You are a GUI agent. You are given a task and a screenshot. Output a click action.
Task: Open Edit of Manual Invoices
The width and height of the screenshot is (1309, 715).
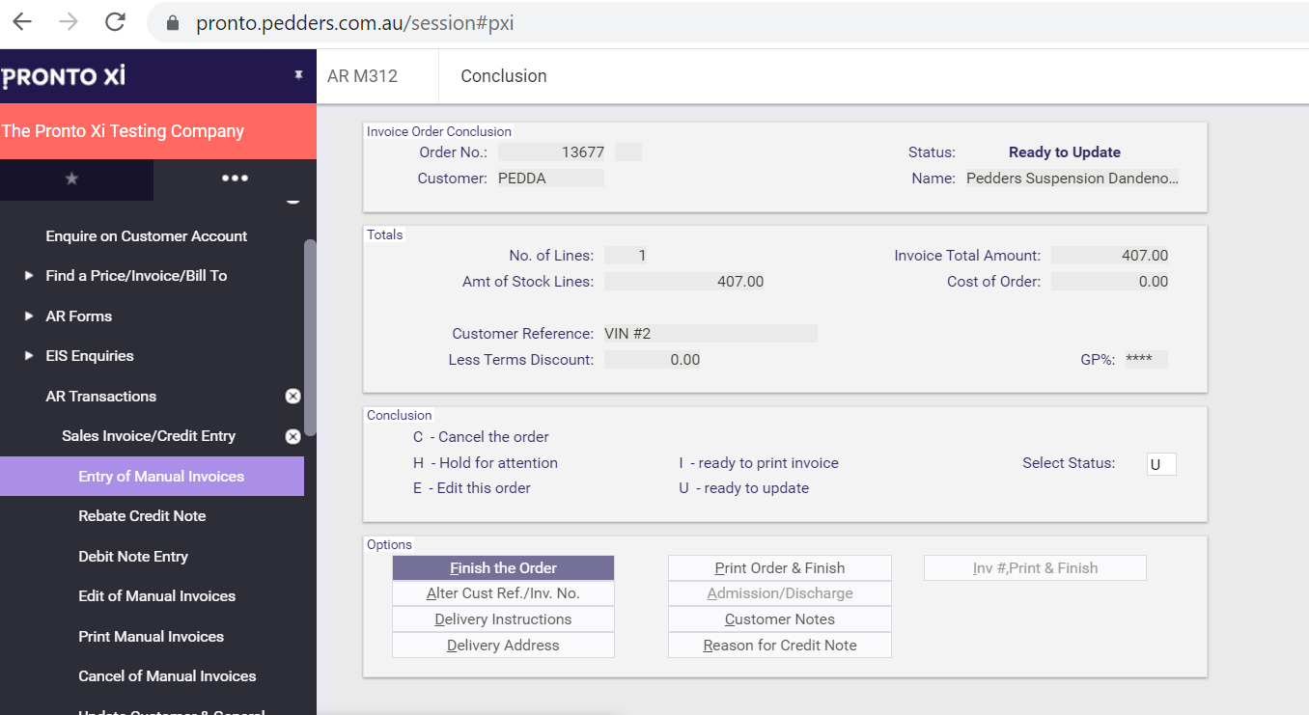tap(157, 596)
